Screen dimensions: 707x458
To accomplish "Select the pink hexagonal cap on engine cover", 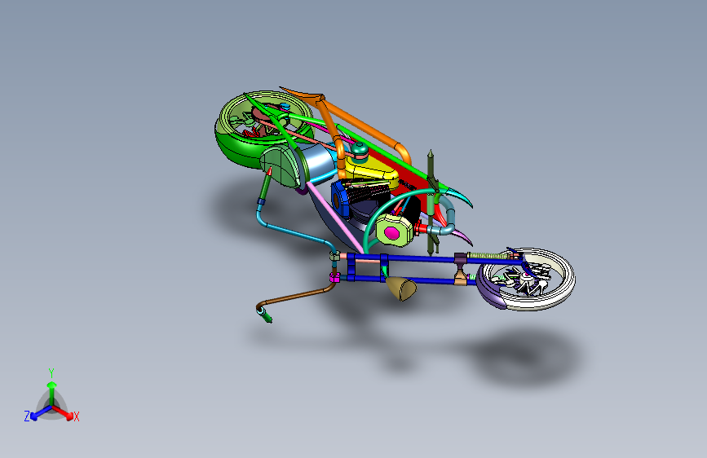I will (x=391, y=233).
